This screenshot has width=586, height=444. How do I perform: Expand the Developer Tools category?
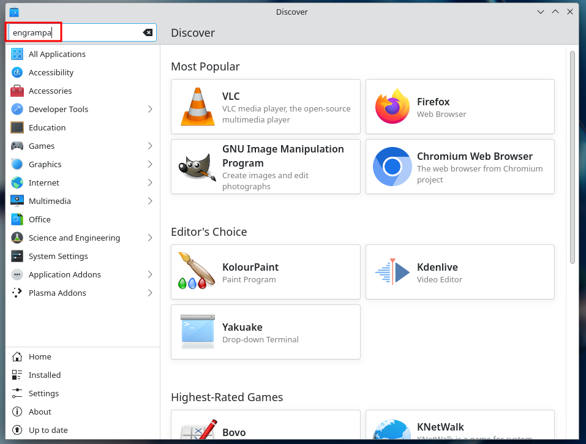(x=150, y=109)
